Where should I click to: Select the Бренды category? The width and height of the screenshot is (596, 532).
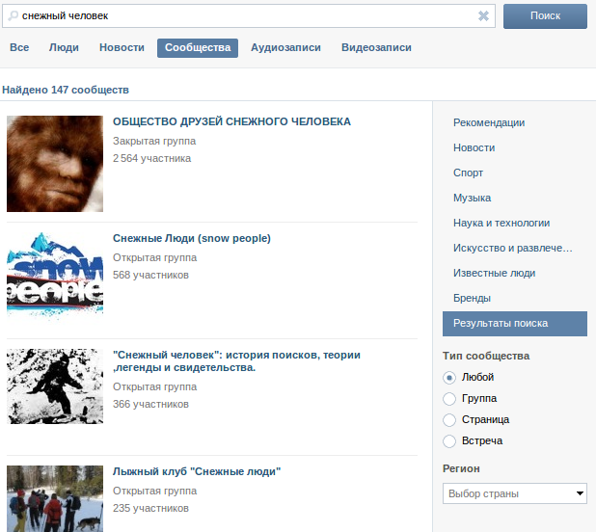tap(472, 298)
